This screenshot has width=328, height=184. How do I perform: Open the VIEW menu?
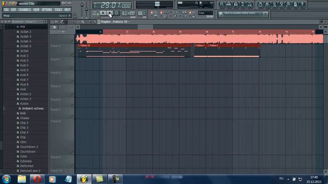pos(36,10)
